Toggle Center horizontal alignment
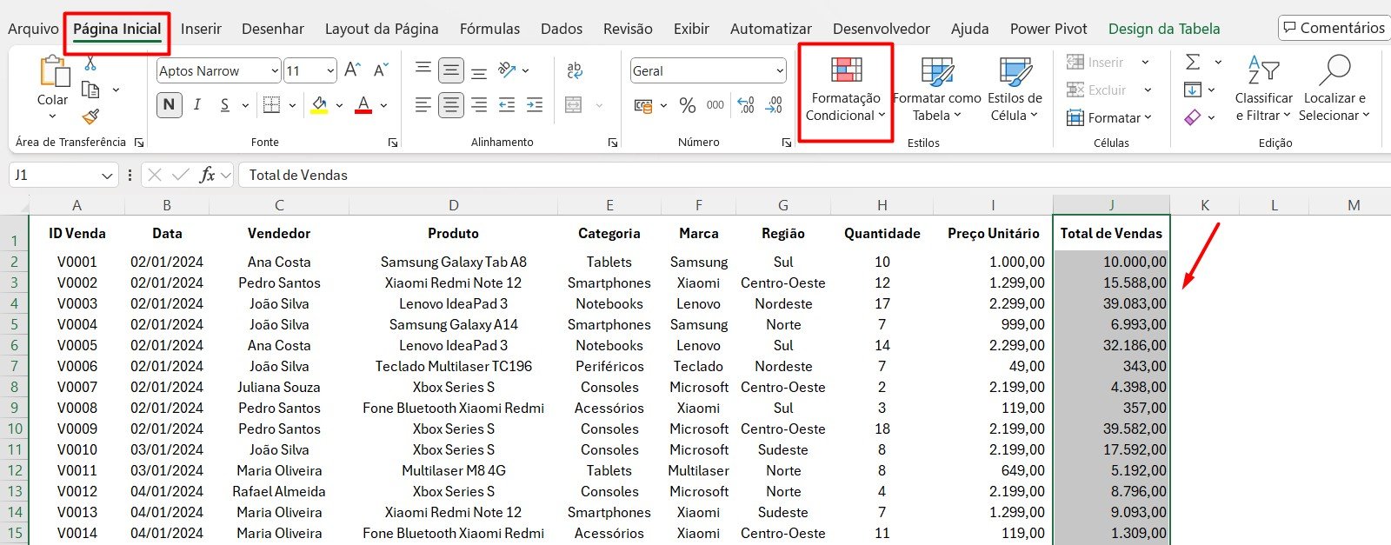 pos(450,105)
